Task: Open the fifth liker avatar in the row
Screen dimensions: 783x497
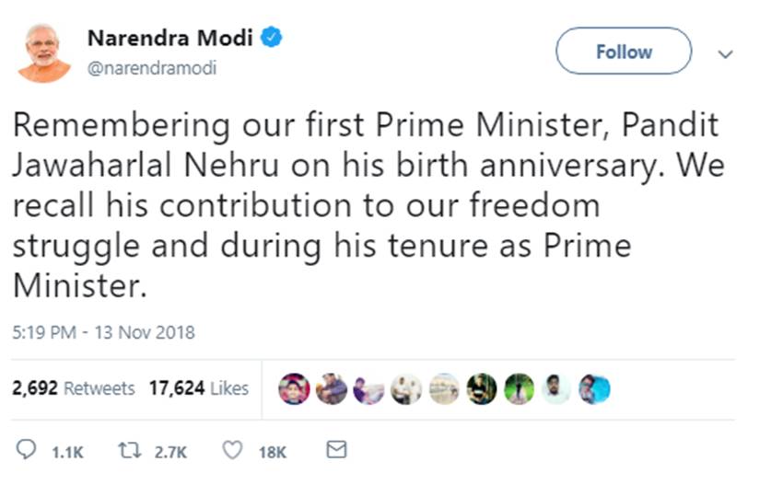Action: click(x=444, y=389)
